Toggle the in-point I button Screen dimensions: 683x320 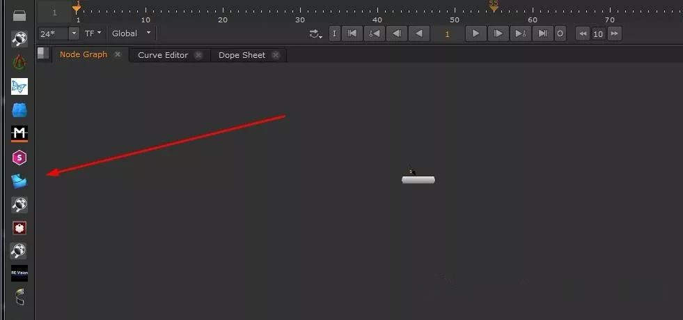(x=334, y=33)
